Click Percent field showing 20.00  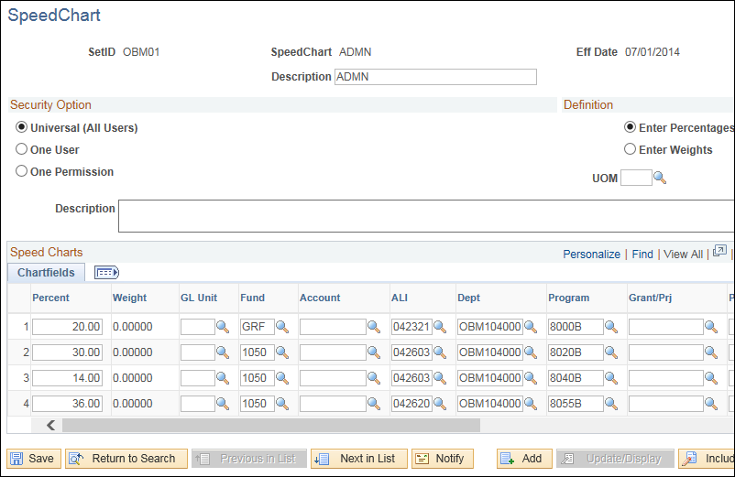(67, 327)
